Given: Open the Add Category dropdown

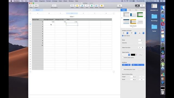Looking at the screenshot, I should [54, 6].
